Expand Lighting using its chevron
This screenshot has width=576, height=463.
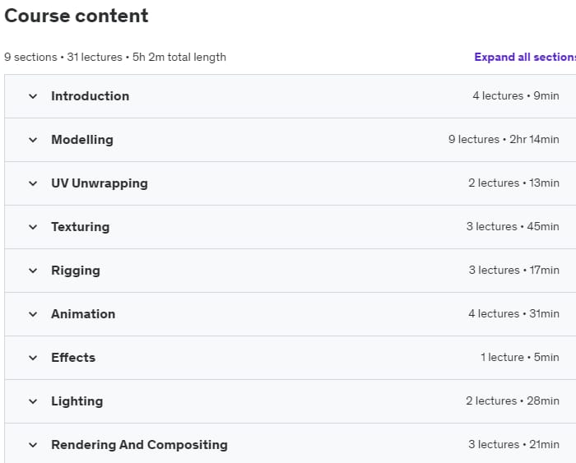click(x=33, y=401)
